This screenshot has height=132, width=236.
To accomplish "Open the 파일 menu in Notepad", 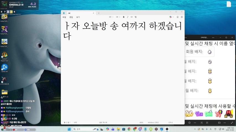I will (x=64, y=17).
